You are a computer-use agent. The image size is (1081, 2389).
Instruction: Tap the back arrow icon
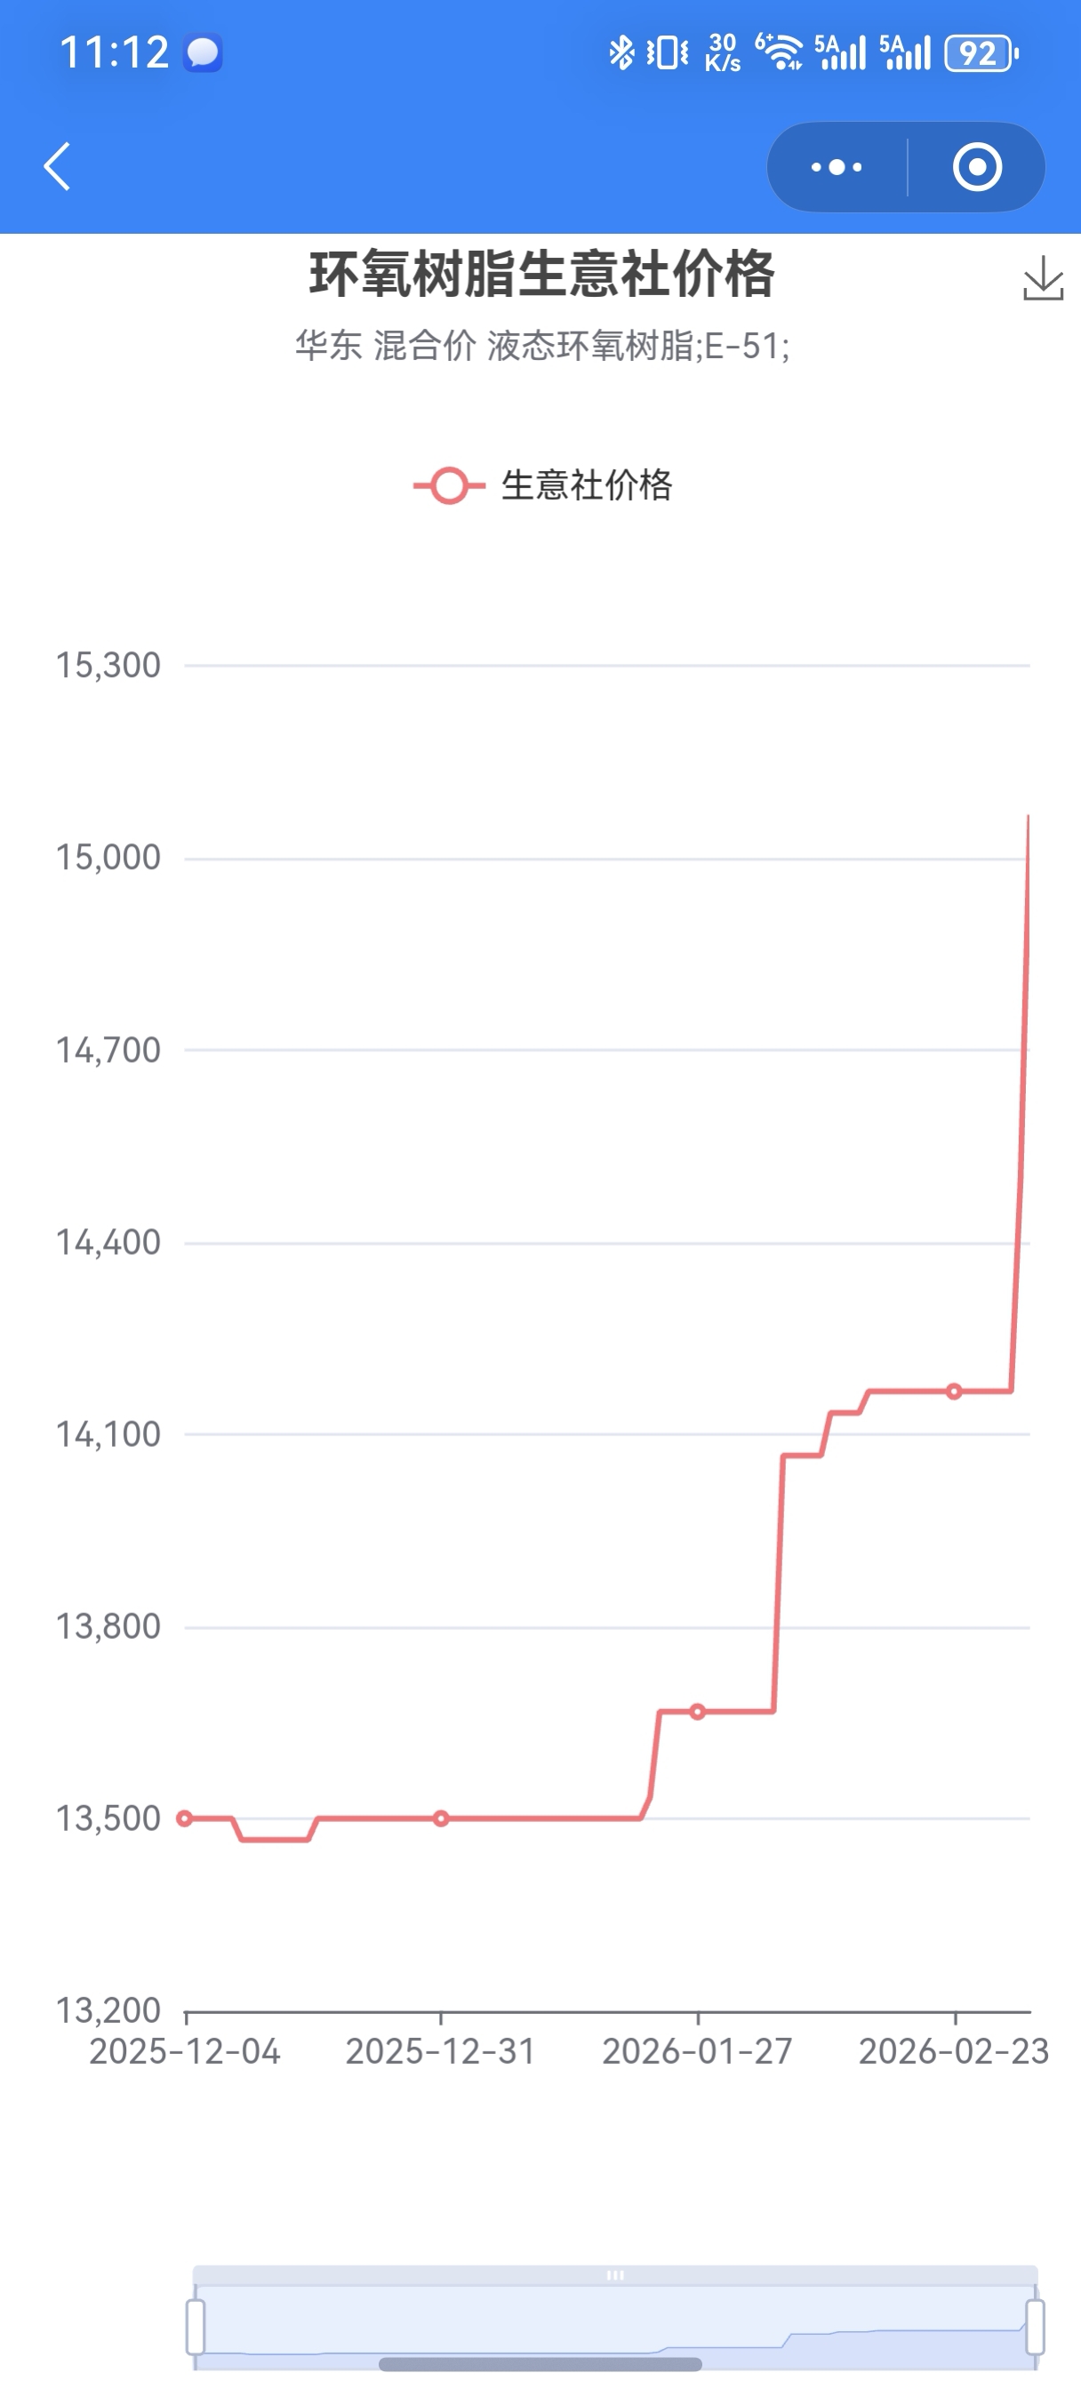click(x=57, y=167)
